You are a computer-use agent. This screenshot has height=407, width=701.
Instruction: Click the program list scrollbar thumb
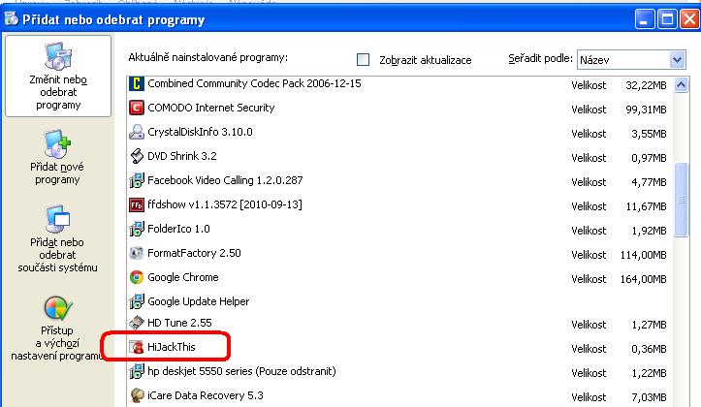click(x=681, y=200)
